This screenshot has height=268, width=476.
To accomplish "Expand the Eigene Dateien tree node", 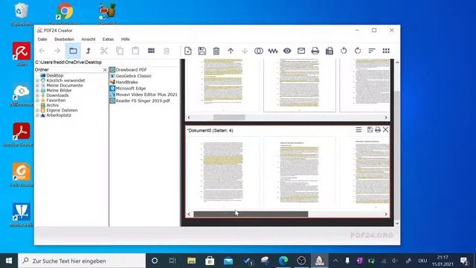I will click(x=37, y=110).
